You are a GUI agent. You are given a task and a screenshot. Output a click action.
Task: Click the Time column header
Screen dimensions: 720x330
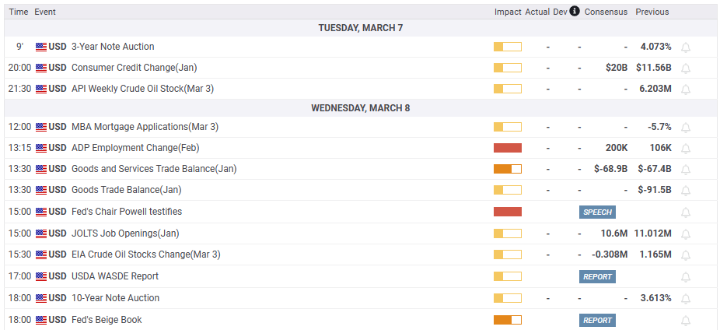click(x=19, y=12)
